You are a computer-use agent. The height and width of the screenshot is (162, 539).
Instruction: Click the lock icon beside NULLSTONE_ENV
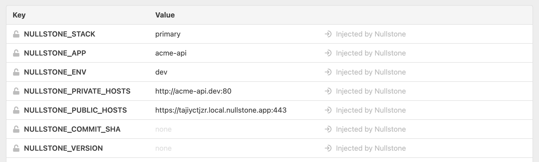point(16,72)
